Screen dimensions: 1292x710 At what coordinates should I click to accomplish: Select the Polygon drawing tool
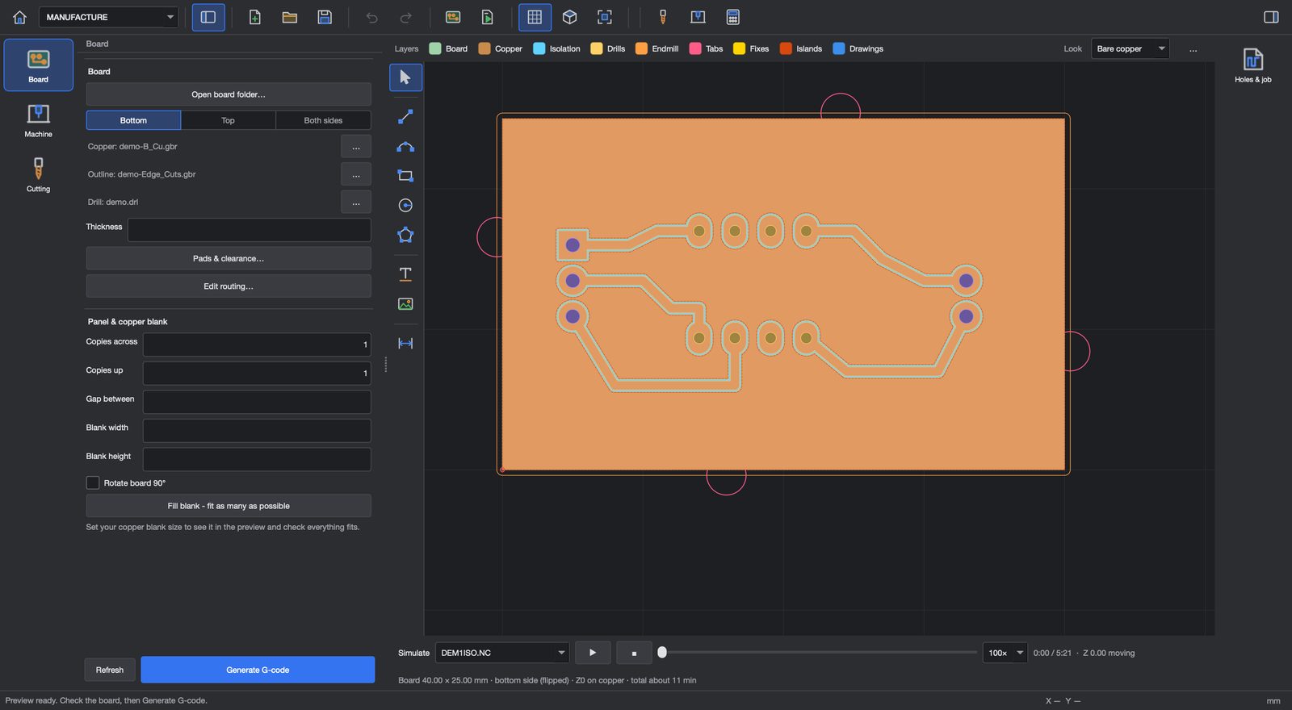pyautogui.click(x=405, y=235)
